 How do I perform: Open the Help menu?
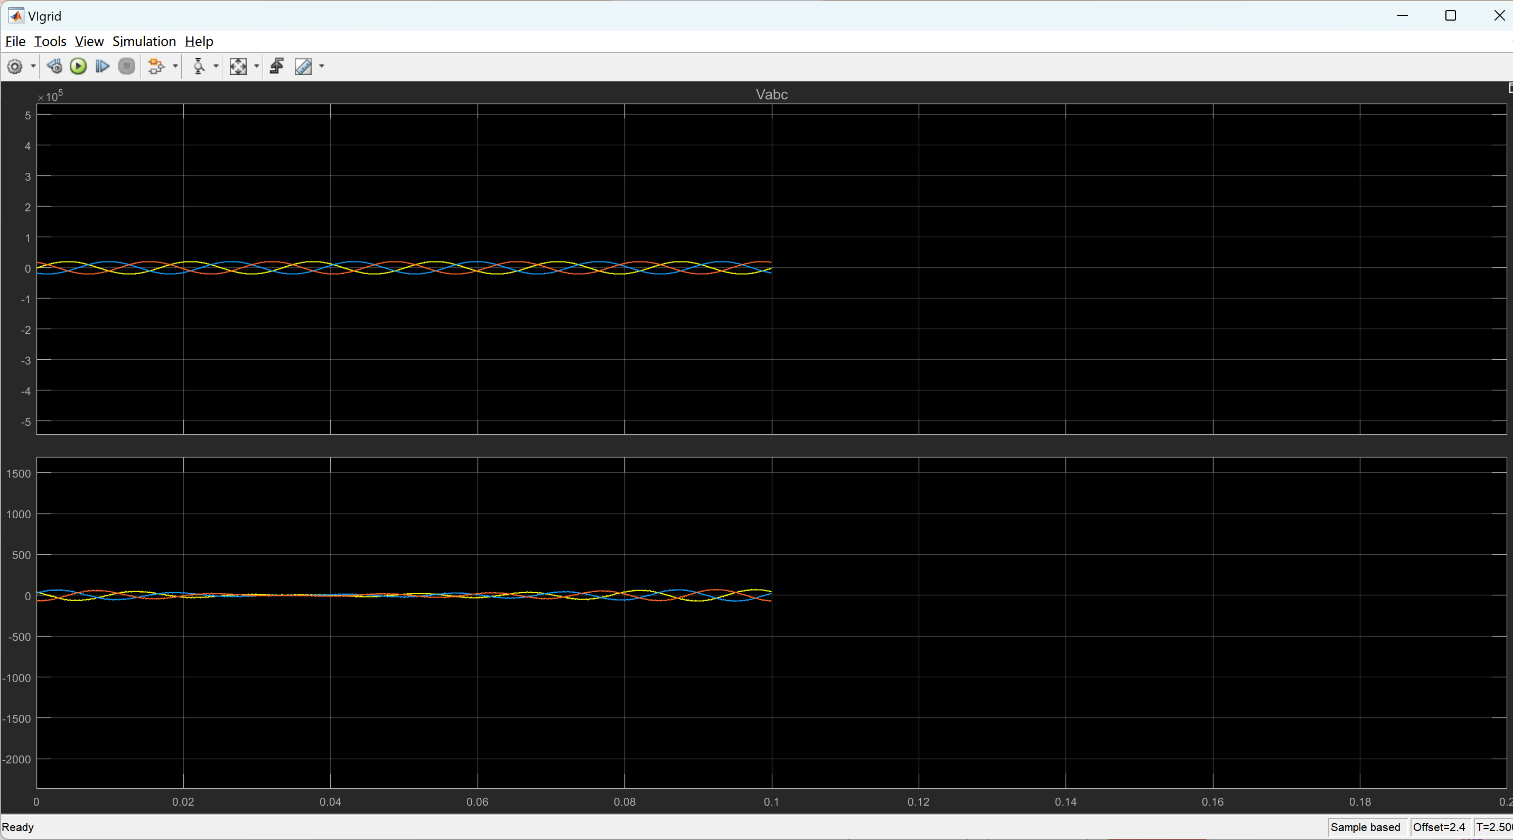click(199, 42)
